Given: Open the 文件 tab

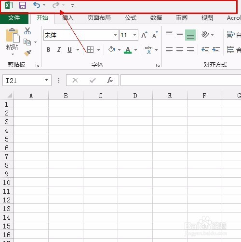Looking at the screenshot, I should (14, 18).
